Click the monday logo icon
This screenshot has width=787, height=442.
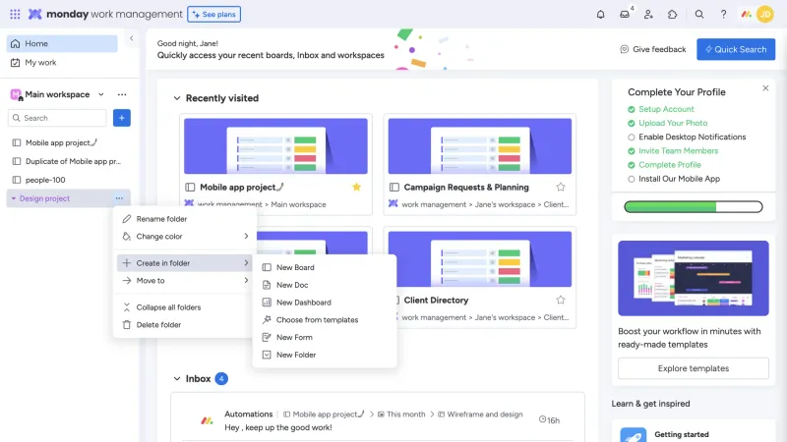pyautogui.click(x=34, y=14)
